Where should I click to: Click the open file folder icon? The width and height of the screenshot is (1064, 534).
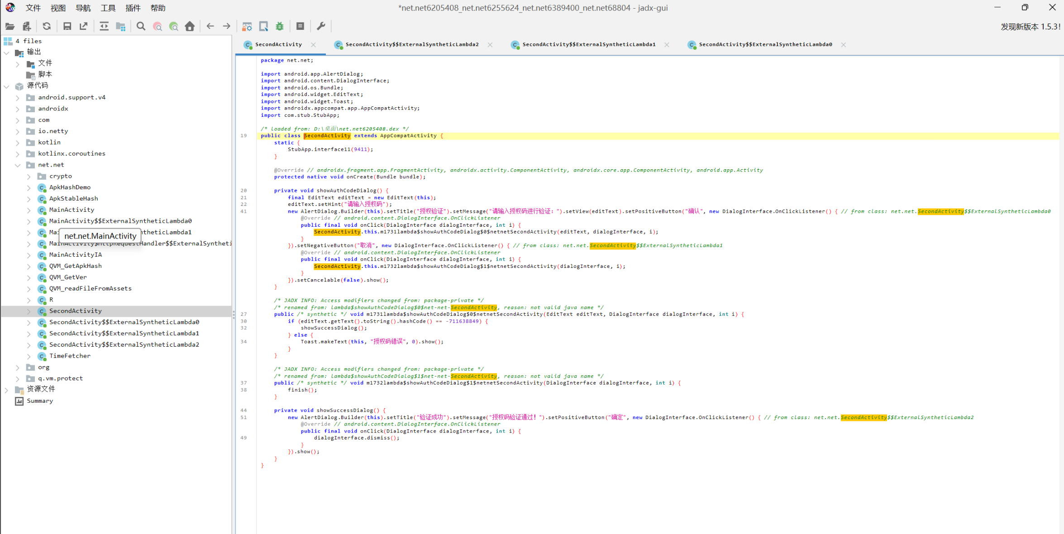[x=10, y=26]
